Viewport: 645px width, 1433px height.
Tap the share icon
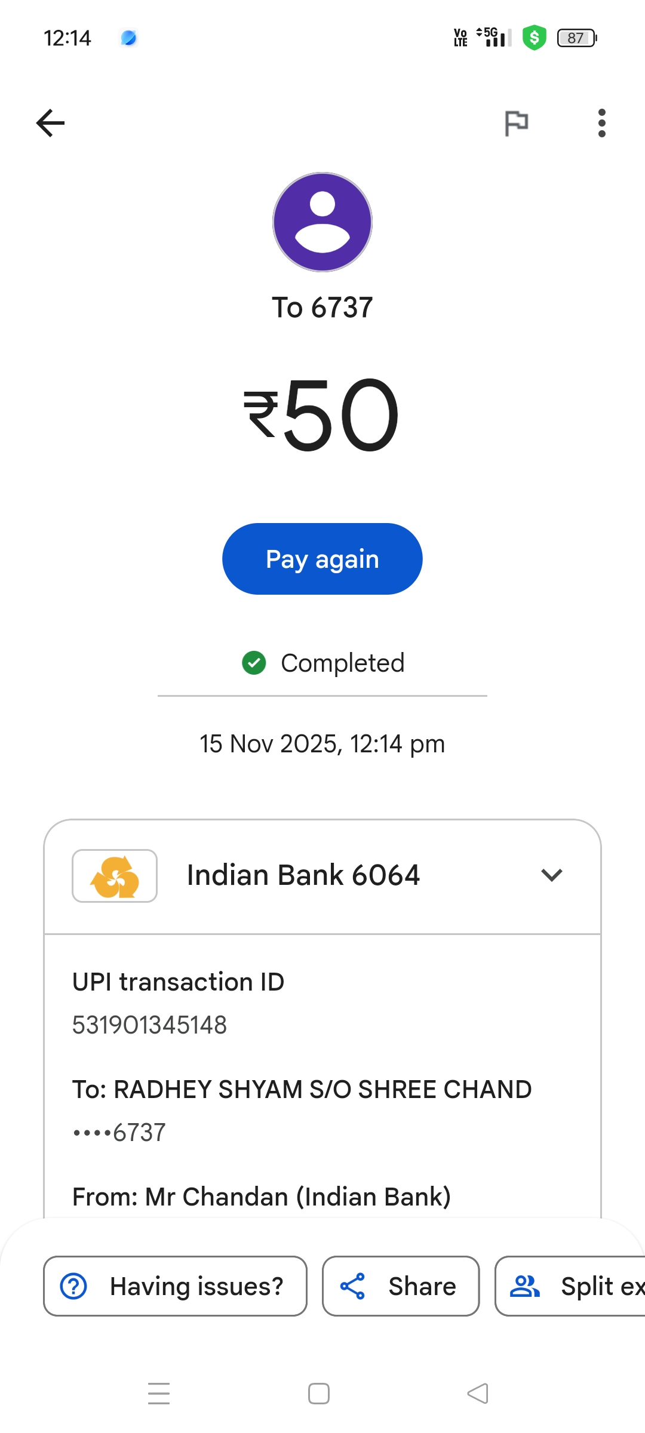tap(352, 1286)
